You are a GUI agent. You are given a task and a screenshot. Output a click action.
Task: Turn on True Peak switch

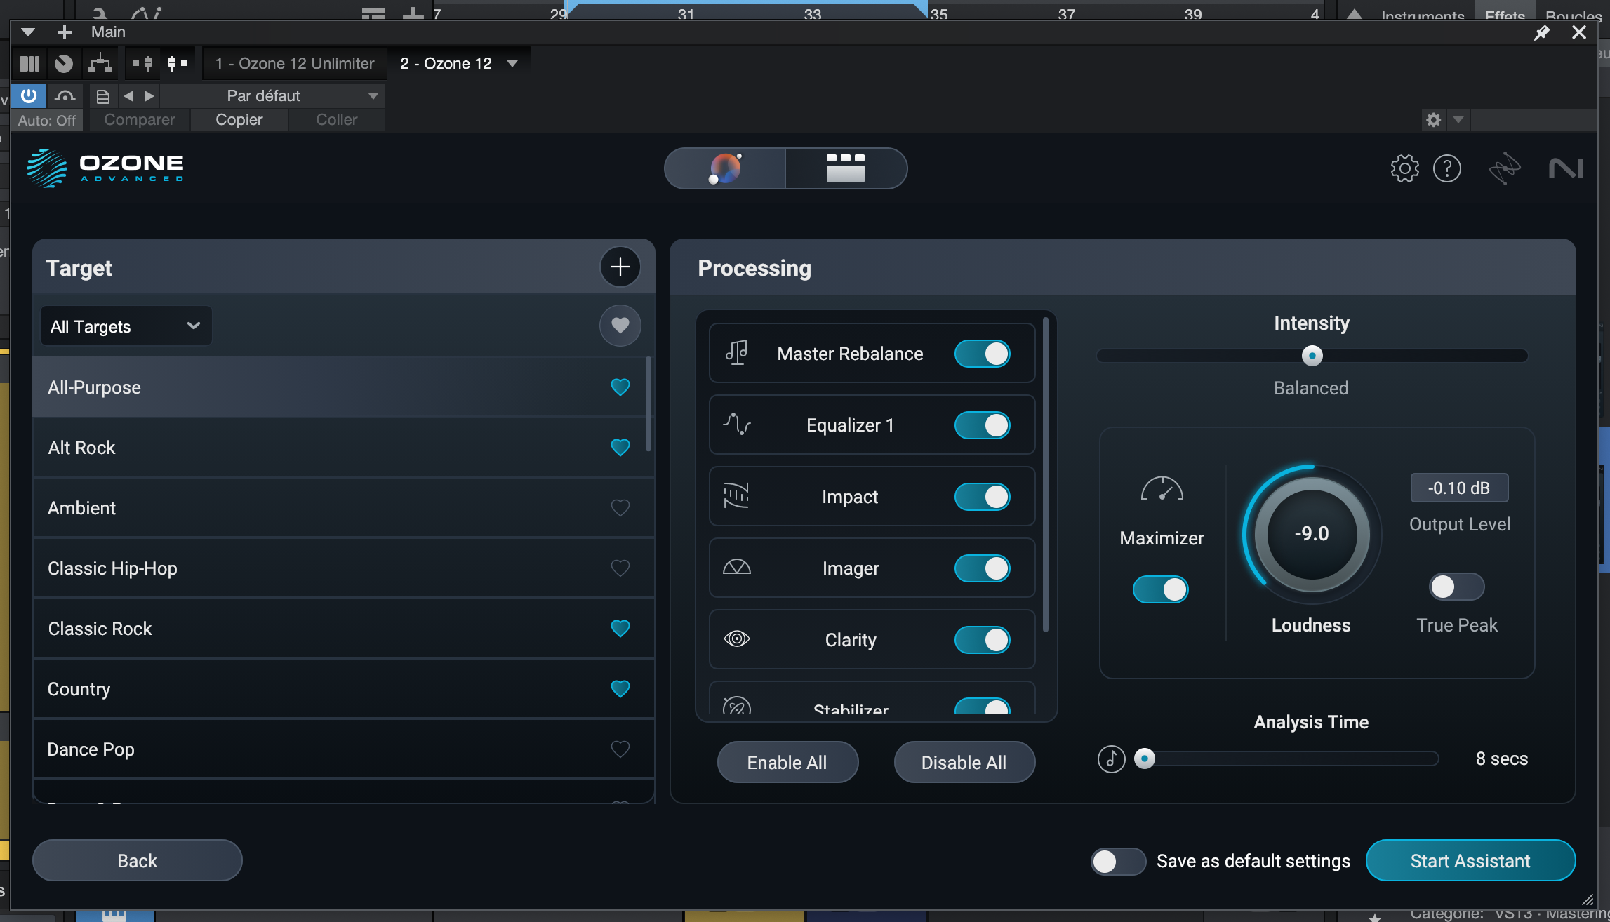click(1456, 587)
